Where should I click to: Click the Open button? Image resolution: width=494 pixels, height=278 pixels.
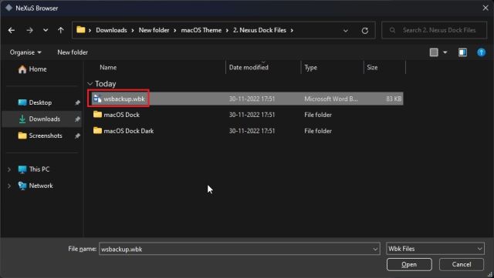coord(409,264)
